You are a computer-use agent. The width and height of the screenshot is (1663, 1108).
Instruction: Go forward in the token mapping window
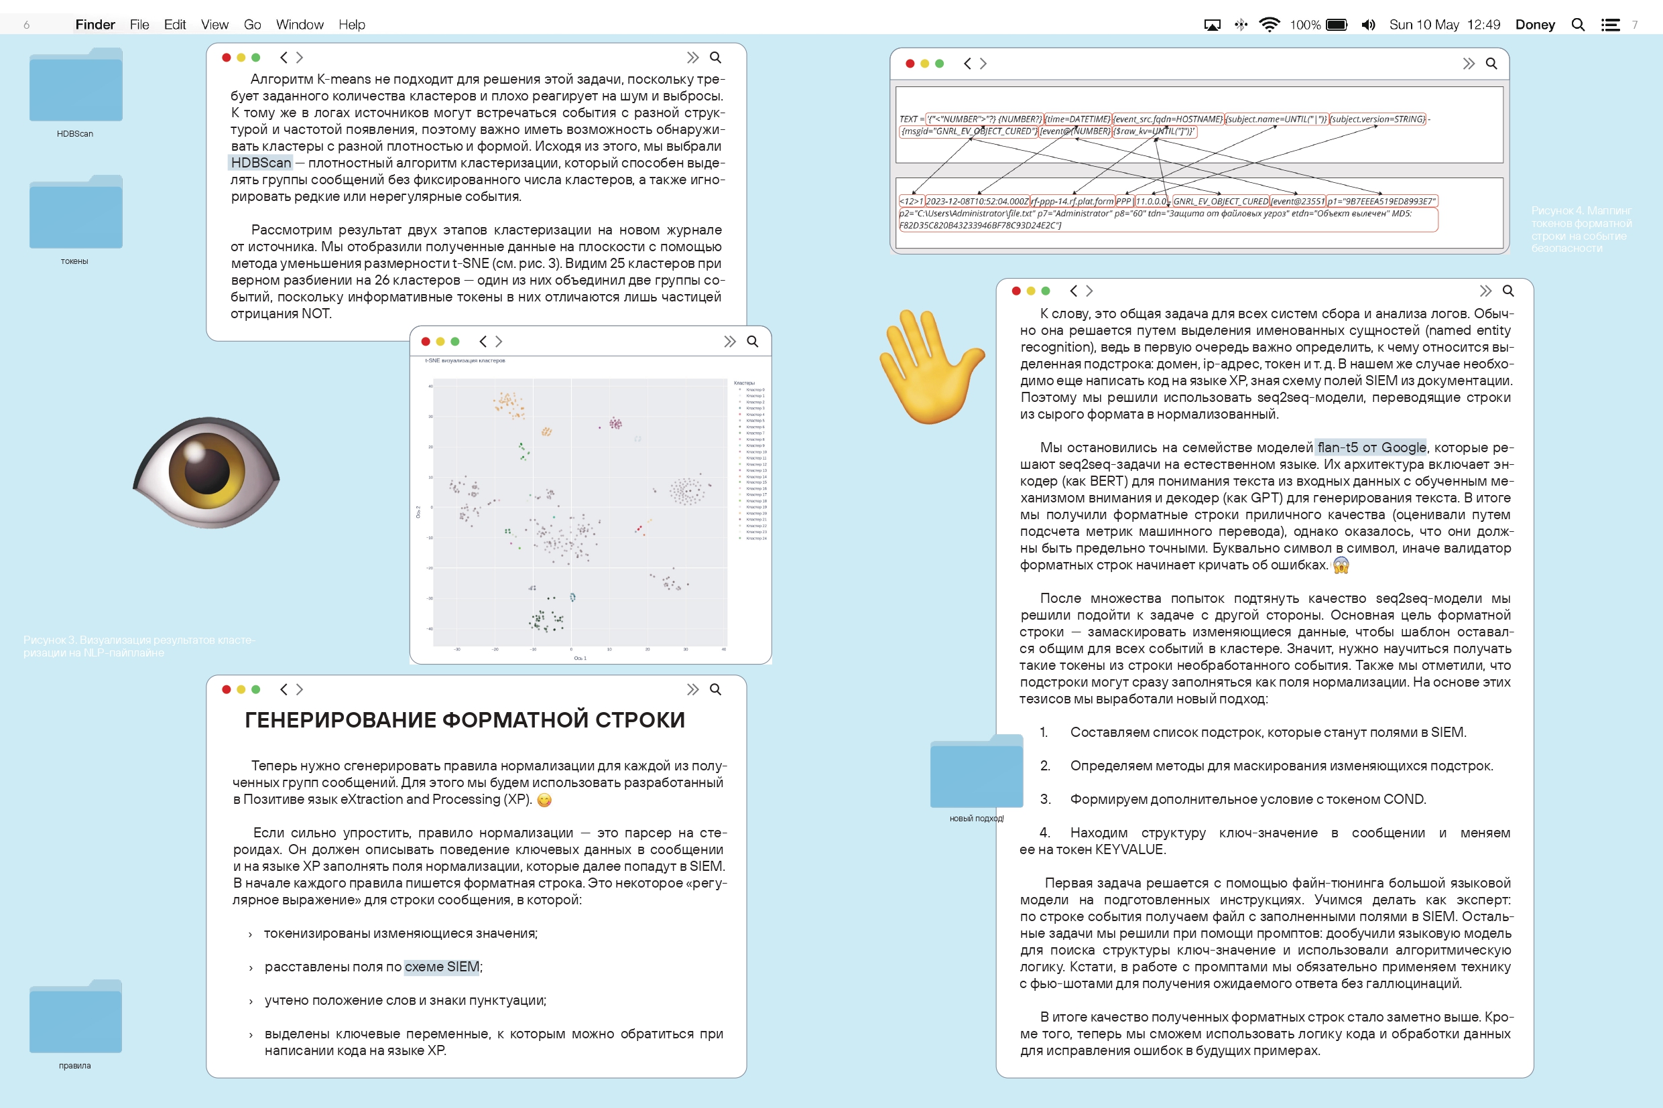click(983, 64)
